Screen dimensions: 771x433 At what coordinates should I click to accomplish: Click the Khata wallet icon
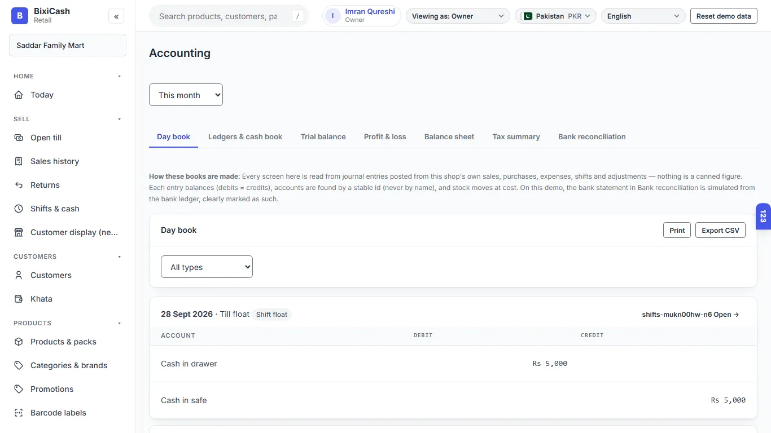[19, 299]
